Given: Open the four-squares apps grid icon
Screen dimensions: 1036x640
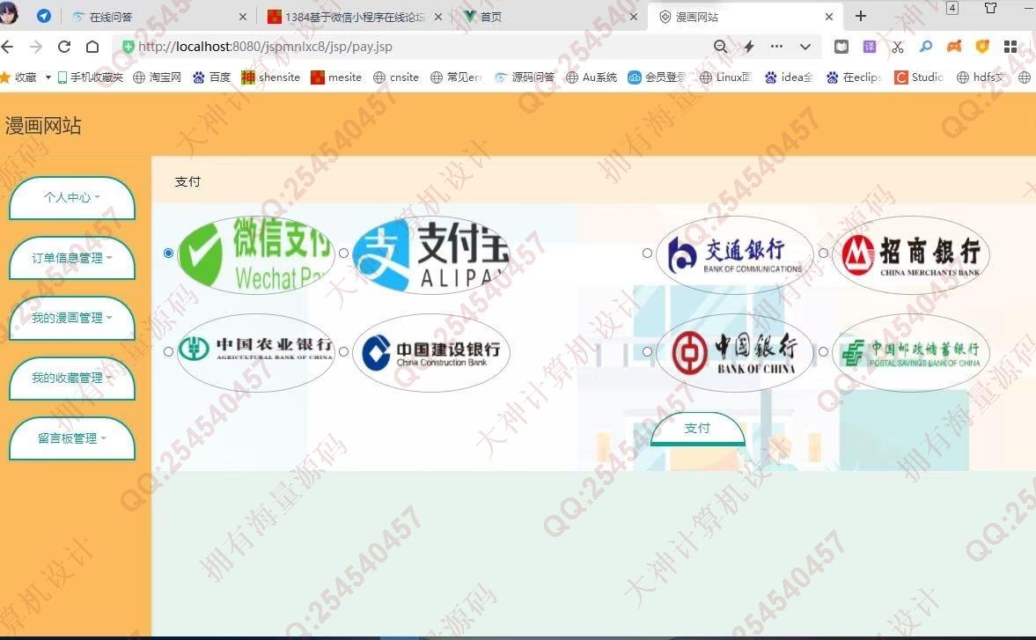Looking at the screenshot, I should click(1010, 47).
